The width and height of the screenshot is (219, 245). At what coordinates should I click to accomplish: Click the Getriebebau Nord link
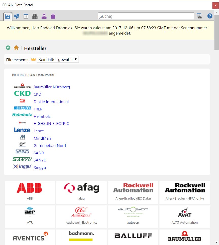pyautogui.click(x=50, y=145)
